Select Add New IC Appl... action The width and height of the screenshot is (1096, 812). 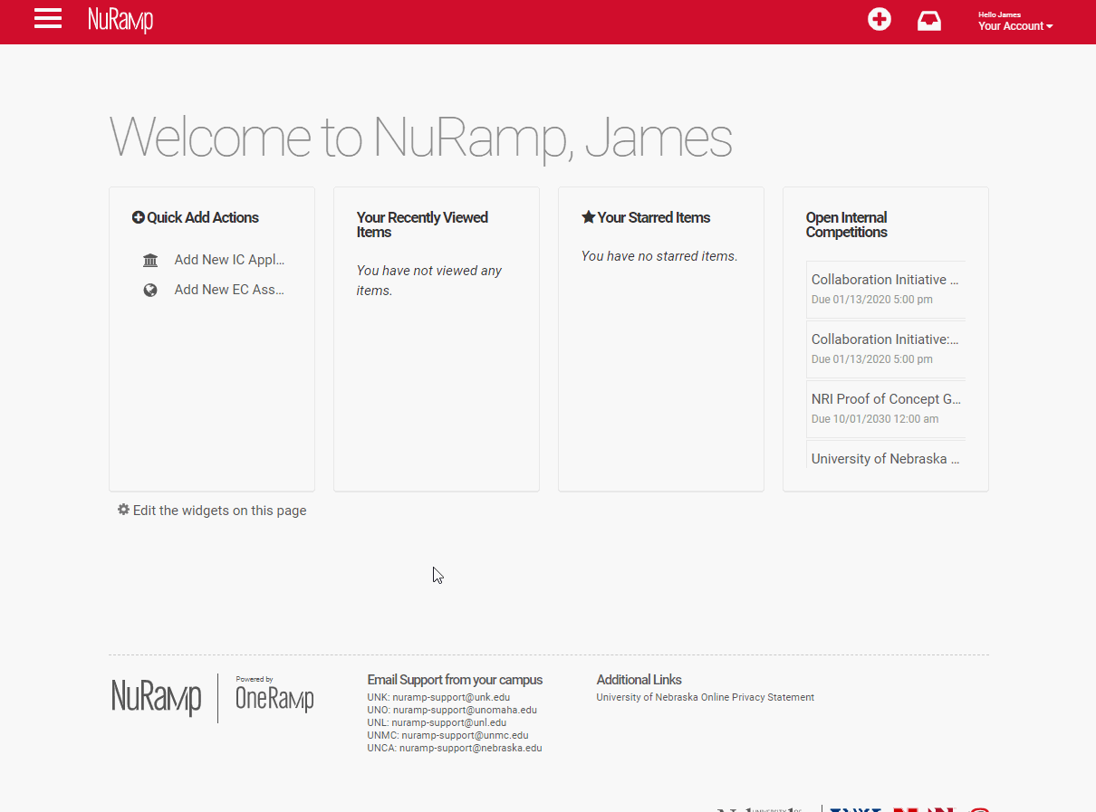(x=229, y=260)
